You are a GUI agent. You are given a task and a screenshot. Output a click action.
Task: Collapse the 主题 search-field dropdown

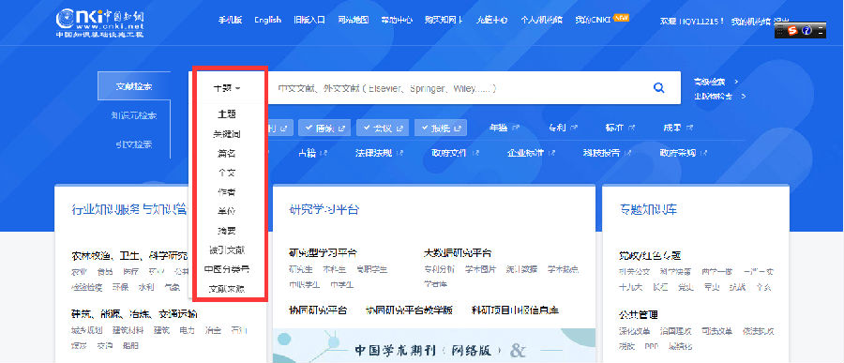[x=227, y=88]
